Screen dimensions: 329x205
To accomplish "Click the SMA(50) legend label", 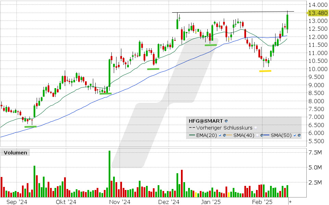I will [x=281, y=135].
